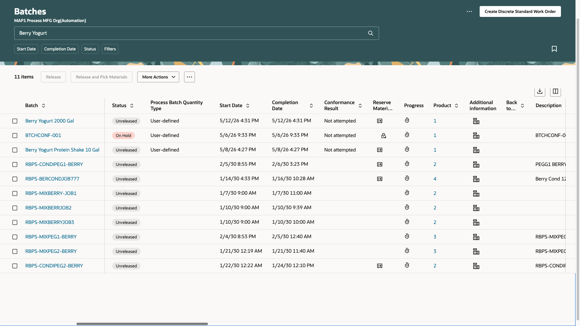Select checkbox for Berry Yogurt 2000 Gal
580x326 pixels.
point(15,121)
